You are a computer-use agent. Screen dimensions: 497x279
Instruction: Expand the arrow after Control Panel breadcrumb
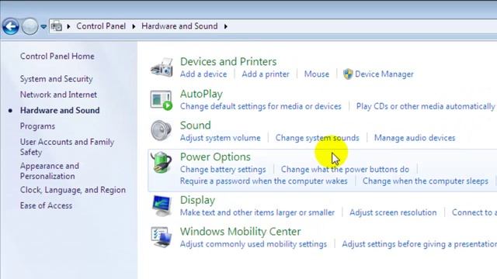click(134, 26)
